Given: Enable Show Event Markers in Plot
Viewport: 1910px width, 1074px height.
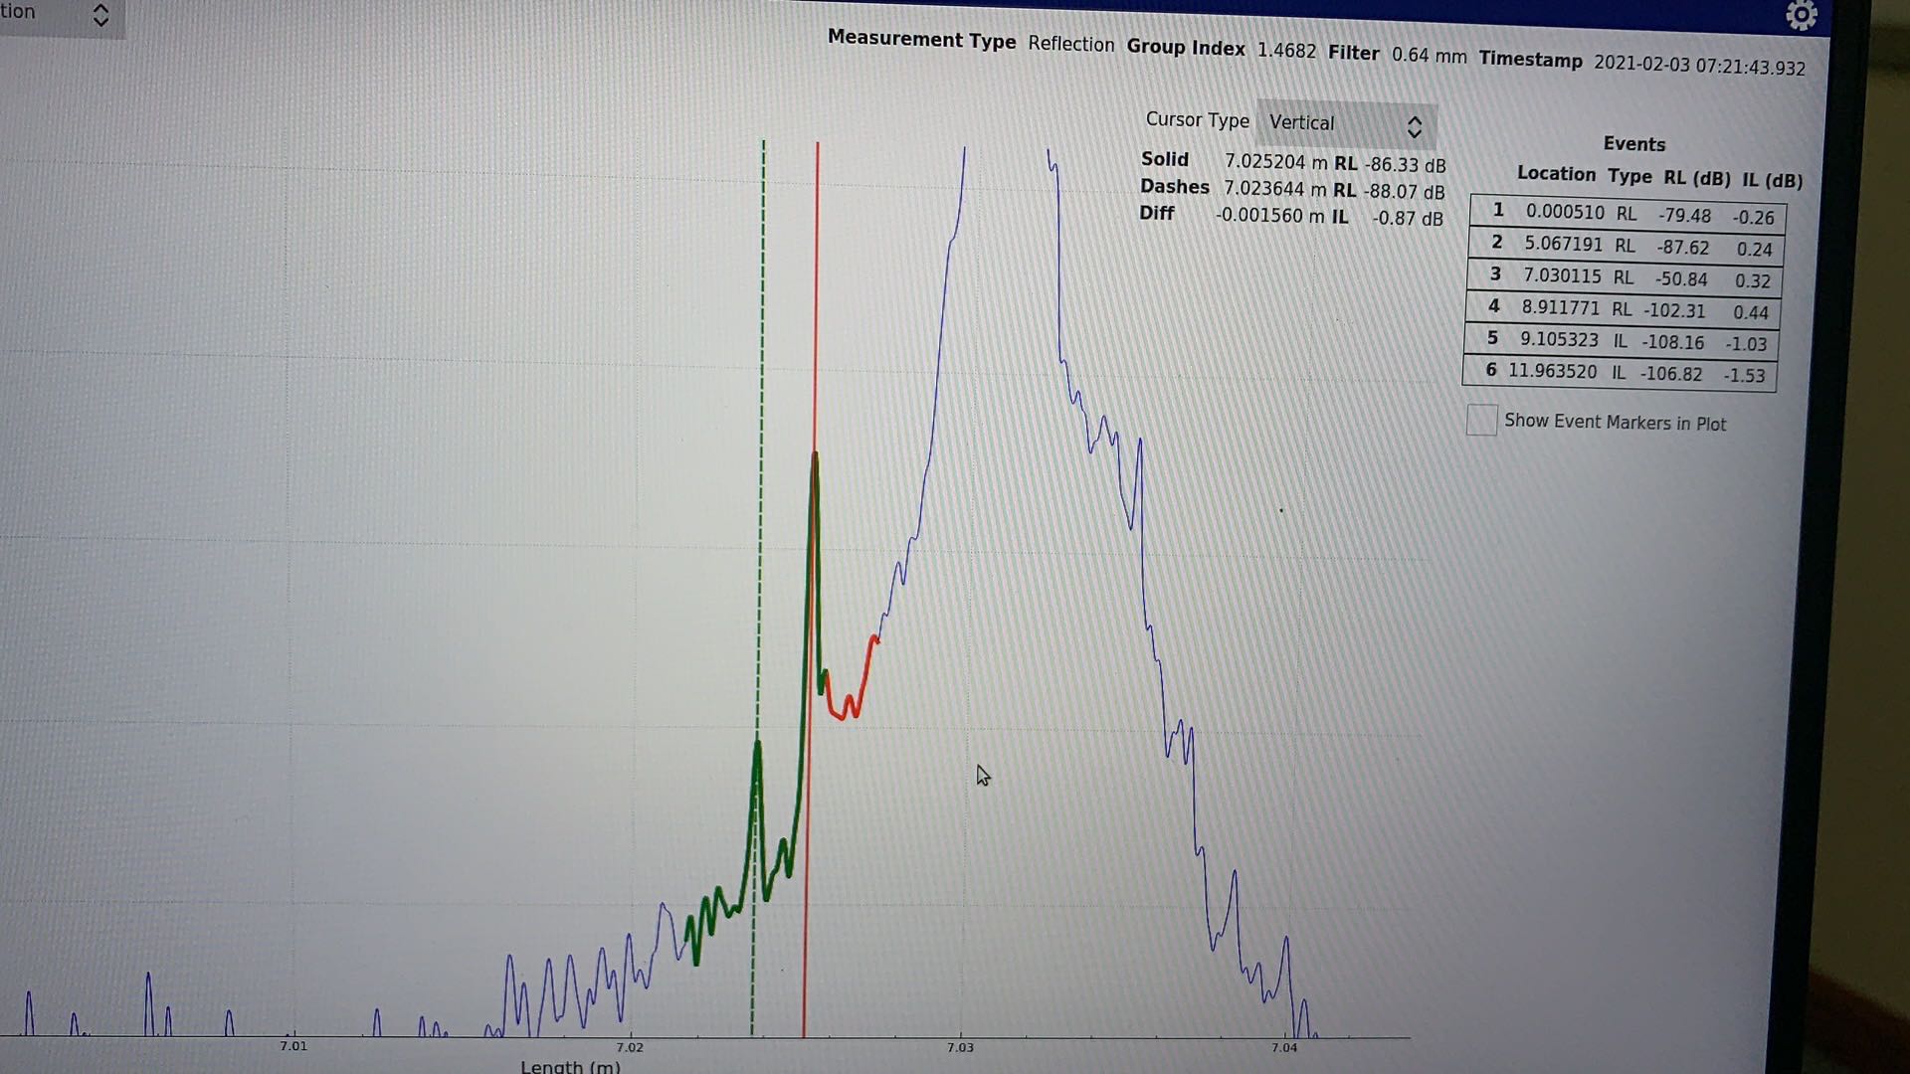Looking at the screenshot, I should coord(1481,421).
